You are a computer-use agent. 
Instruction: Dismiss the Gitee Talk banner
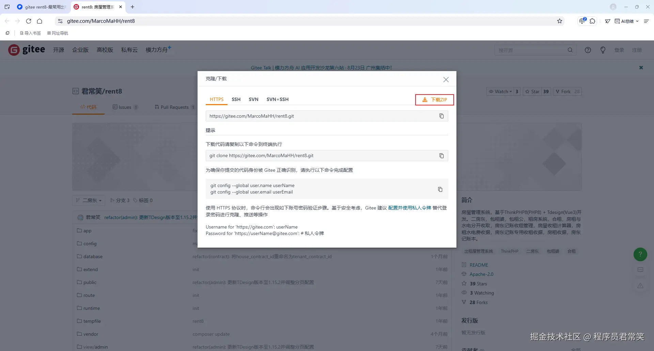click(641, 68)
